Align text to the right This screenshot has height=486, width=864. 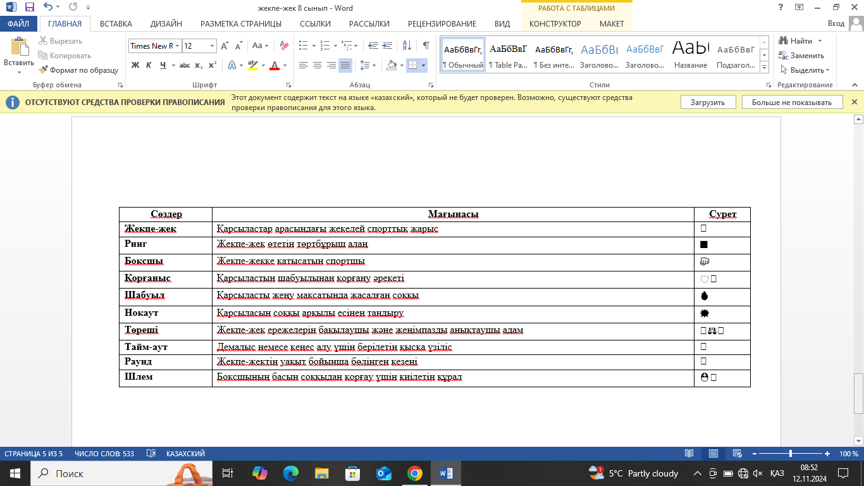(331, 65)
